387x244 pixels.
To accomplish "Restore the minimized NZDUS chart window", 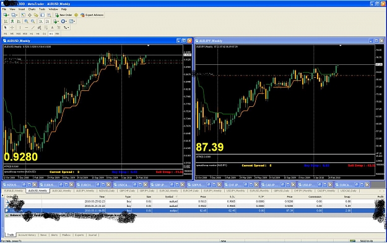I will click(24, 185).
